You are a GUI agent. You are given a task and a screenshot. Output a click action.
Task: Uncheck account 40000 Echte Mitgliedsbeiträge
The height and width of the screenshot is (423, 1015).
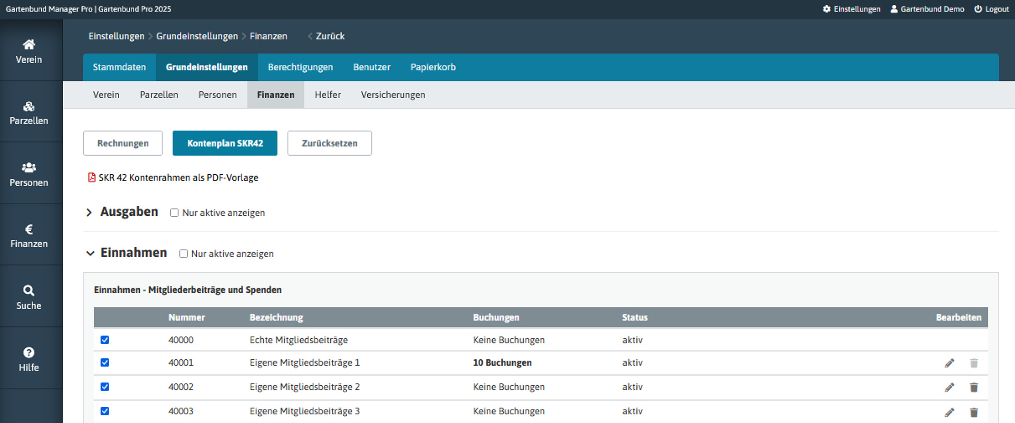point(105,340)
